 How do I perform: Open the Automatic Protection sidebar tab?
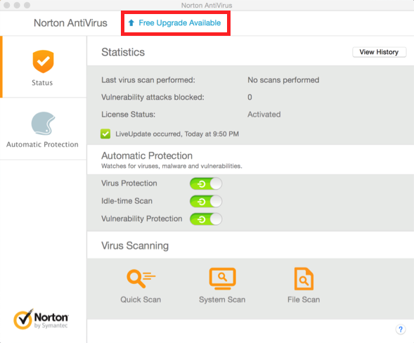[x=44, y=129]
